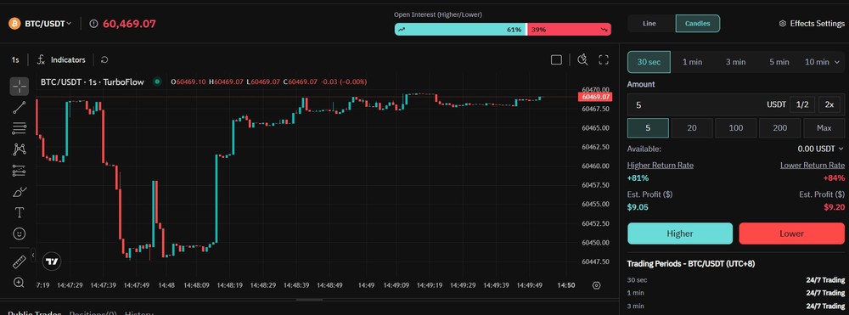Place a Higher trade
This screenshot has width=849, height=315.
click(x=679, y=233)
